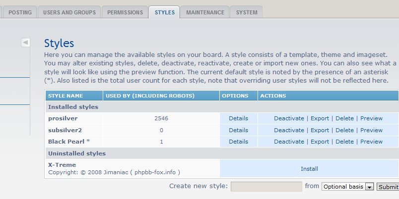Export the subsilver2 style
Viewport: 399px width, 199px height.
(320, 130)
